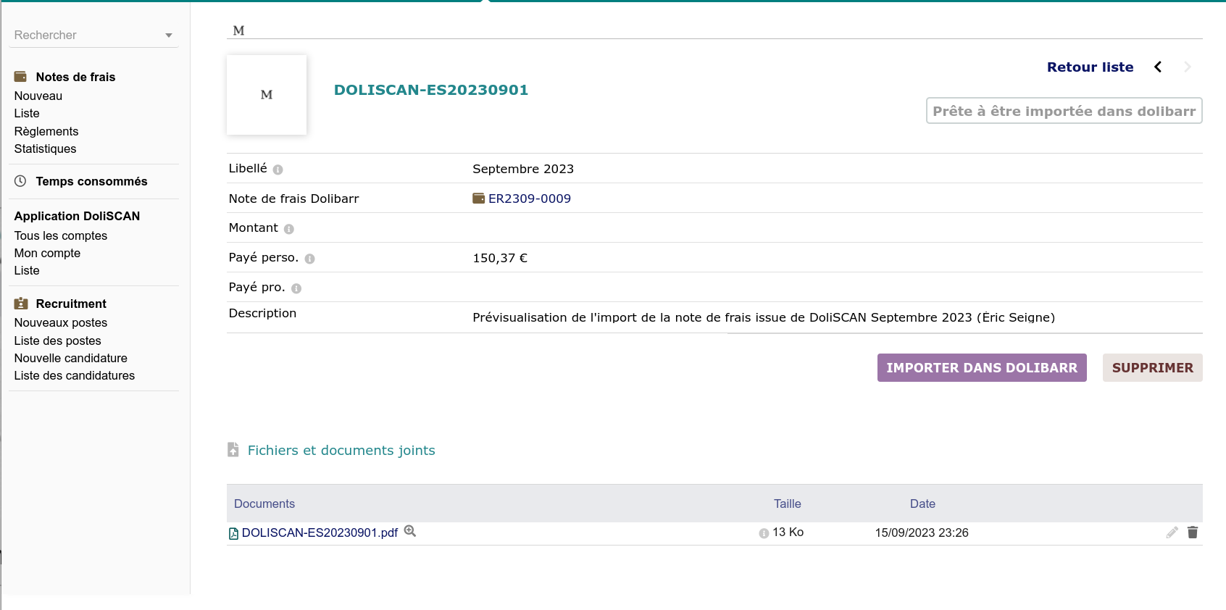1226x610 pixels.
Task: Open Application DoliSCAN menu heading
Action: 77,216
